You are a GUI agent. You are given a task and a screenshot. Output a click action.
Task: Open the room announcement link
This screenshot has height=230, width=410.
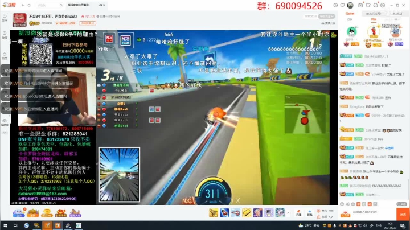pos(329,23)
